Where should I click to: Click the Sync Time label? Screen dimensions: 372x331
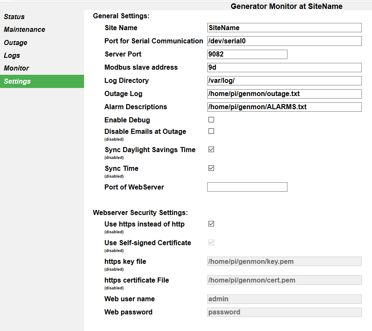[121, 169]
